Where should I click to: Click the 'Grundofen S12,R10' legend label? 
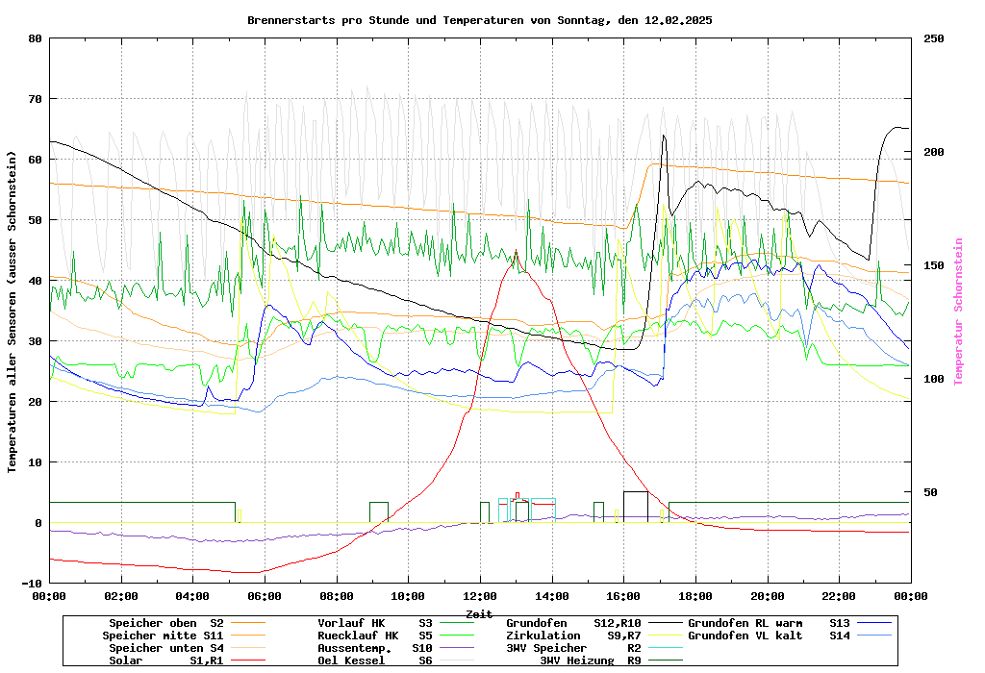tap(573, 623)
